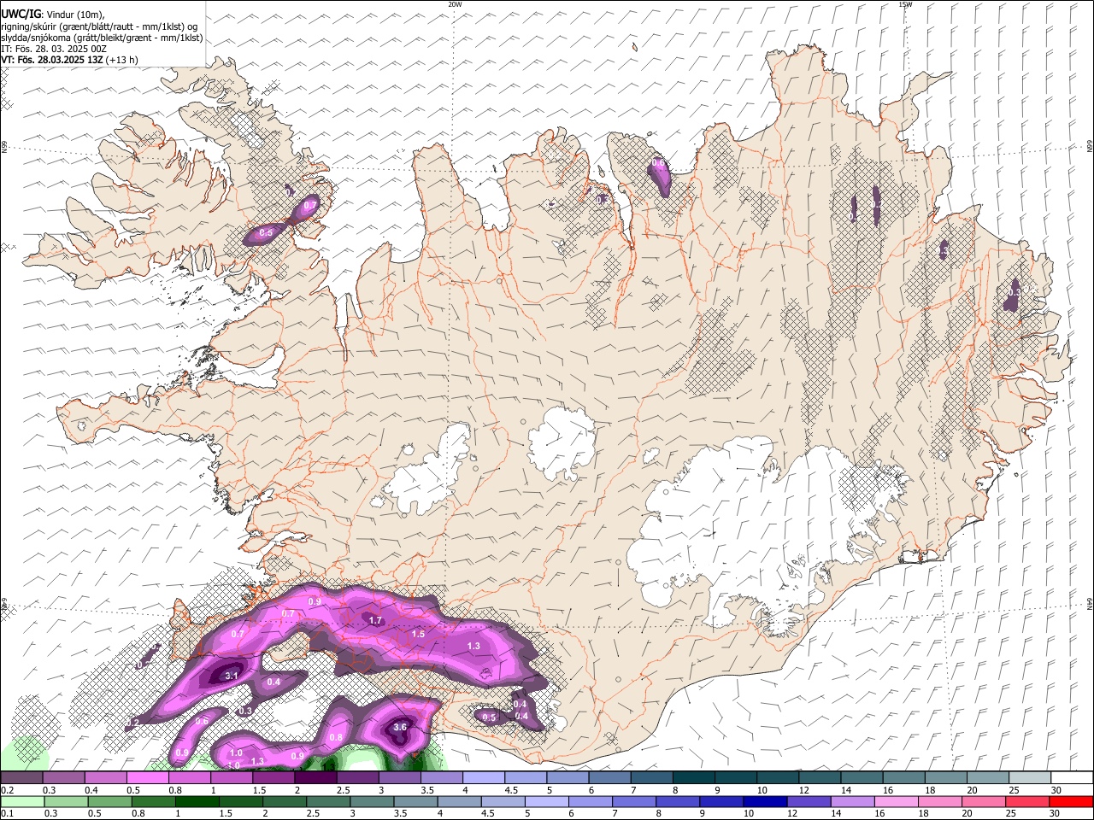Click the 2.5 label in the upper legend
This screenshot has height=820, width=1094.
[344, 790]
